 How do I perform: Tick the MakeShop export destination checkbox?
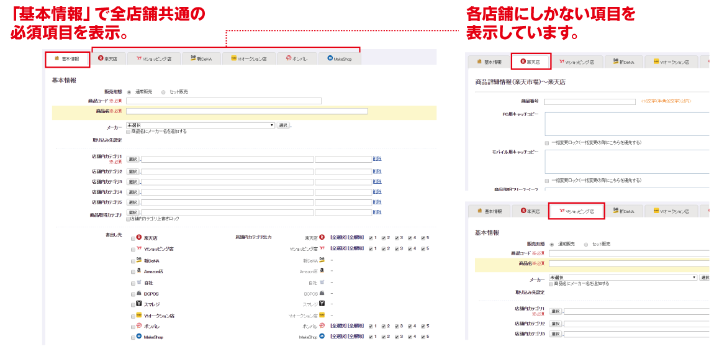pos(132,338)
